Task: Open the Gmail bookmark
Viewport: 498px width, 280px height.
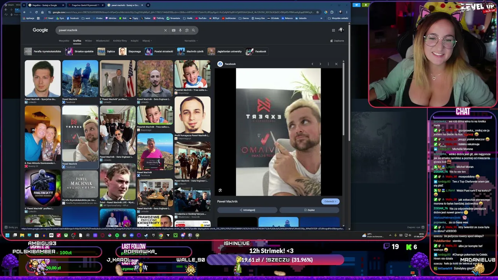Action: click(49, 18)
